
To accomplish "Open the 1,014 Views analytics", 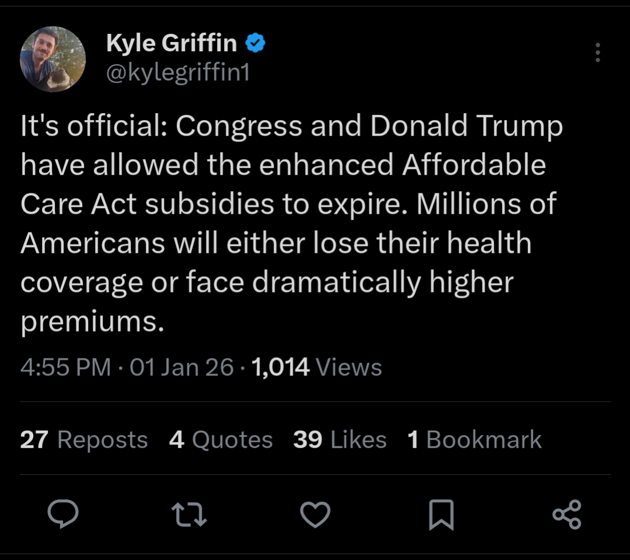I will click(x=317, y=367).
